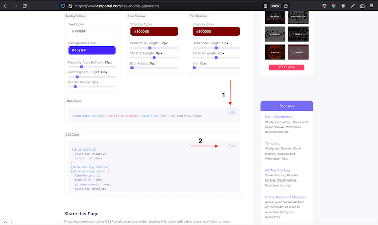Open the Vintage font thumbnail

(x=275, y=34)
